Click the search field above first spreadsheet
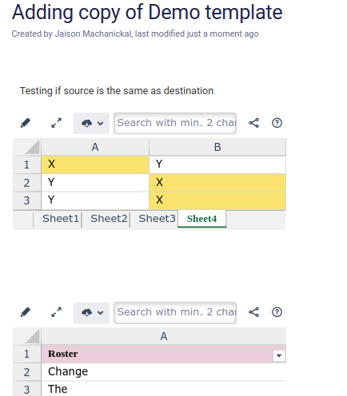 pyautogui.click(x=175, y=123)
